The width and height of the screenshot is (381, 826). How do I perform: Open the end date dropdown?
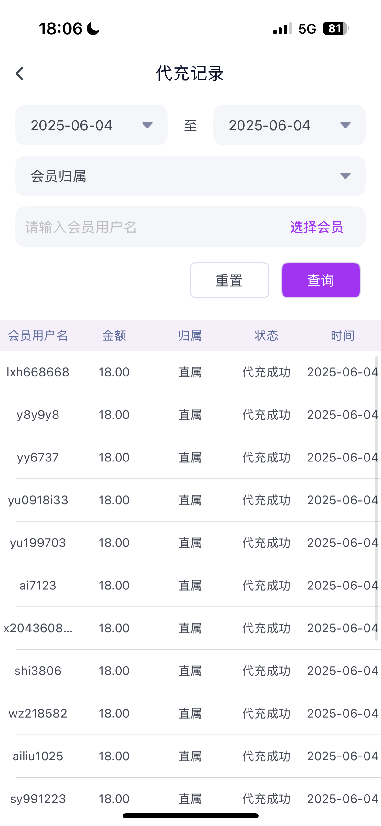[289, 125]
